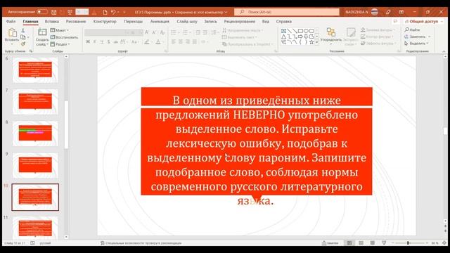Center the text alignment
This screenshot has height=253, width=450.
(181, 42)
